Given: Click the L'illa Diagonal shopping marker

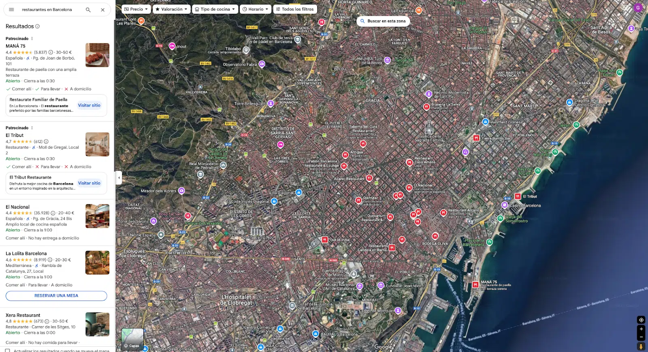Looking at the screenshot, I should point(299,192).
